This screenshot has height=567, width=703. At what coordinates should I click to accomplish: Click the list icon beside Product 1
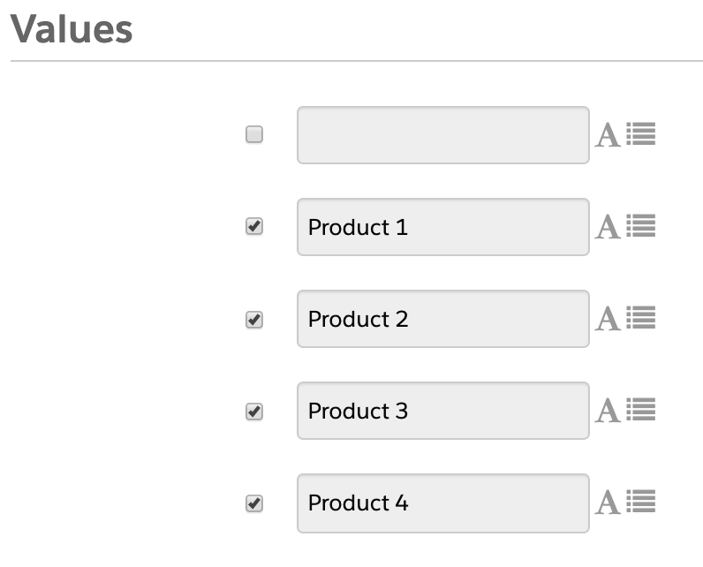coord(641,226)
